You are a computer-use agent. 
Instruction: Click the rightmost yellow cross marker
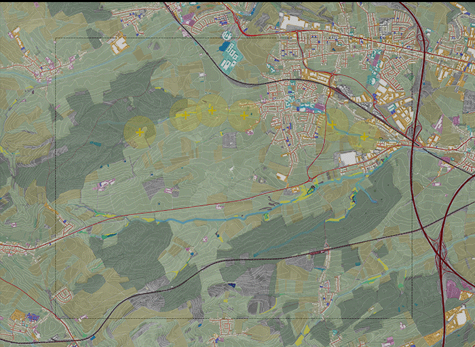(364, 136)
